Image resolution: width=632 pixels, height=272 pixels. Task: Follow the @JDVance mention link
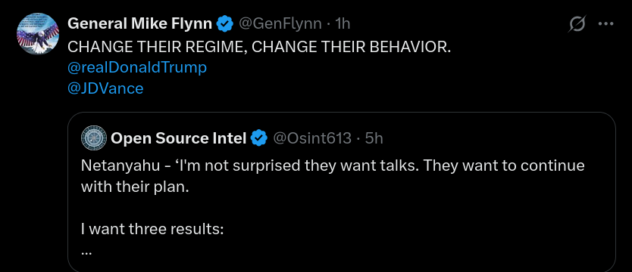[x=105, y=88]
